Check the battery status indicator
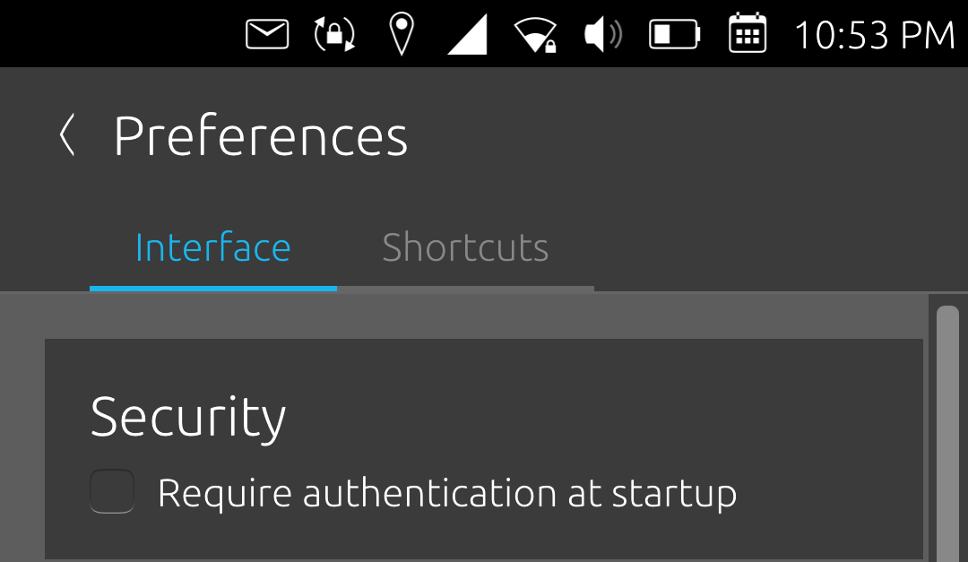Image resolution: width=968 pixels, height=562 pixels. pyautogui.click(x=674, y=35)
